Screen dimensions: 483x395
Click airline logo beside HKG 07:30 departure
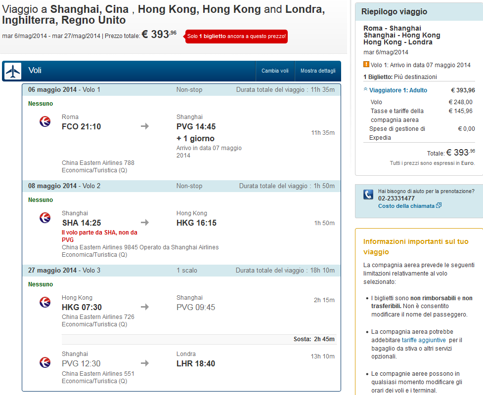(x=45, y=302)
